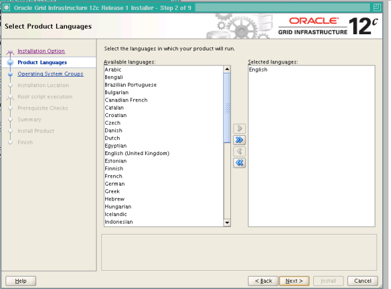Screen dimensions: 391x289
Task: Click the add-all double right arrow button
Action: (239, 140)
